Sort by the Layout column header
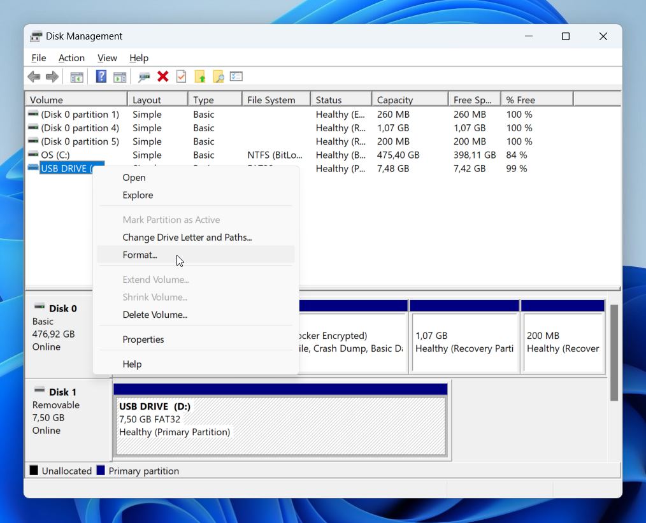The image size is (646, 523). click(x=158, y=99)
